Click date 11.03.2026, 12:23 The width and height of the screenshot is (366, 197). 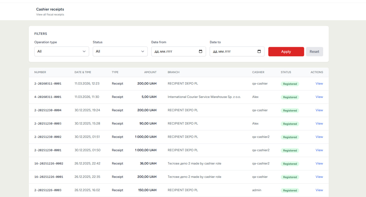pyautogui.click(x=87, y=84)
